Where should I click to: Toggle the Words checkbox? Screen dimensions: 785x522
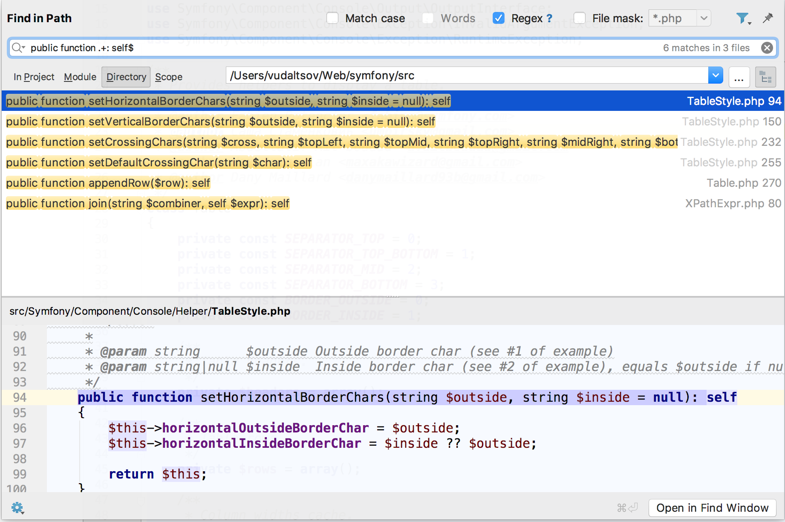click(x=428, y=18)
